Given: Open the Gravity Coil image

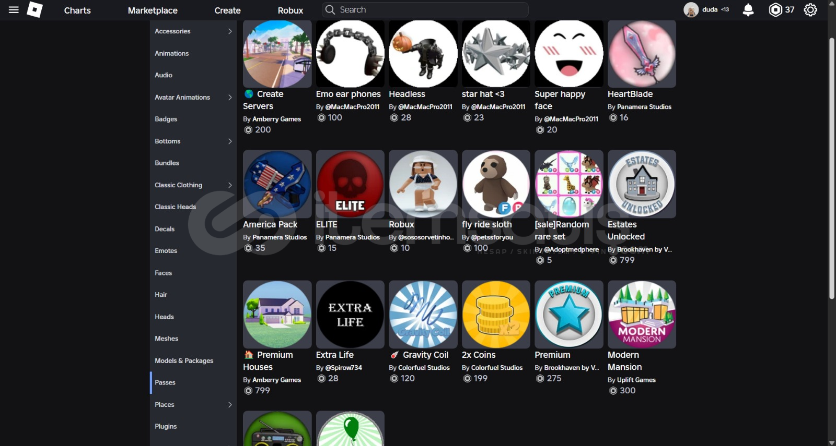Looking at the screenshot, I should tap(423, 315).
